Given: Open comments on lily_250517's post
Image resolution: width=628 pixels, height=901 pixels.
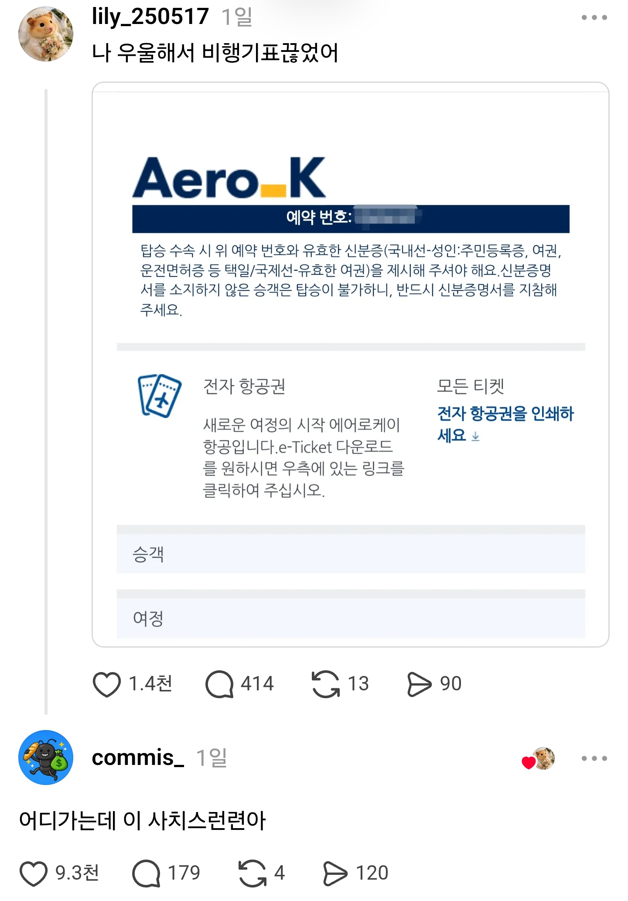Looking at the screenshot, I should coord(219,684).
